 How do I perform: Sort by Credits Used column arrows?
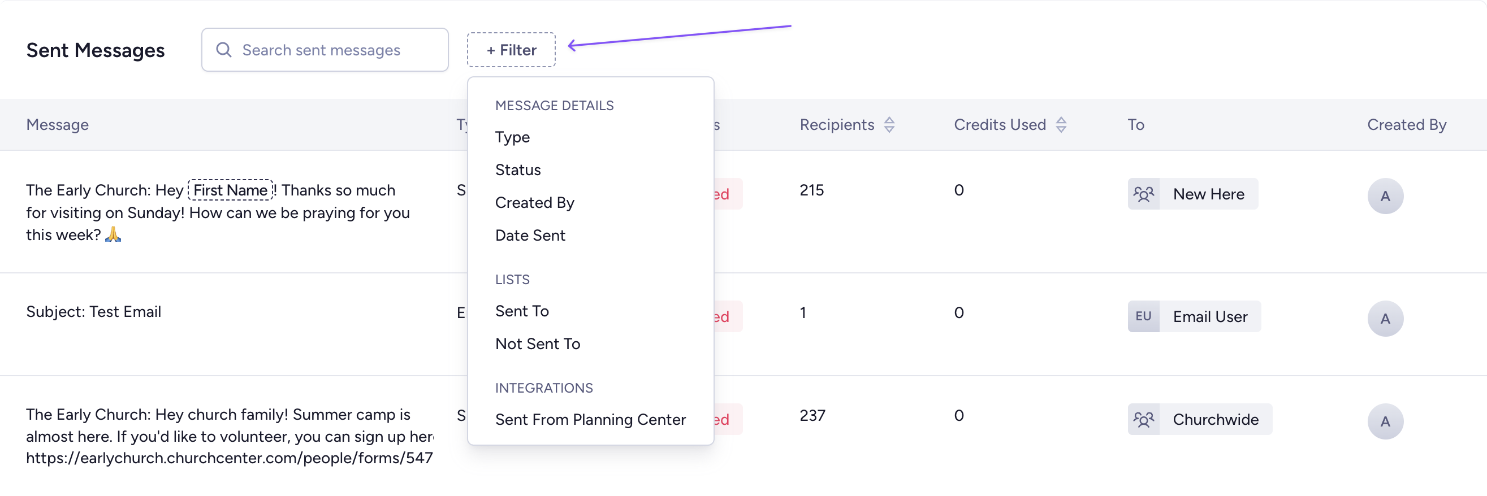pyautogui.click(x=1061, y=125)
